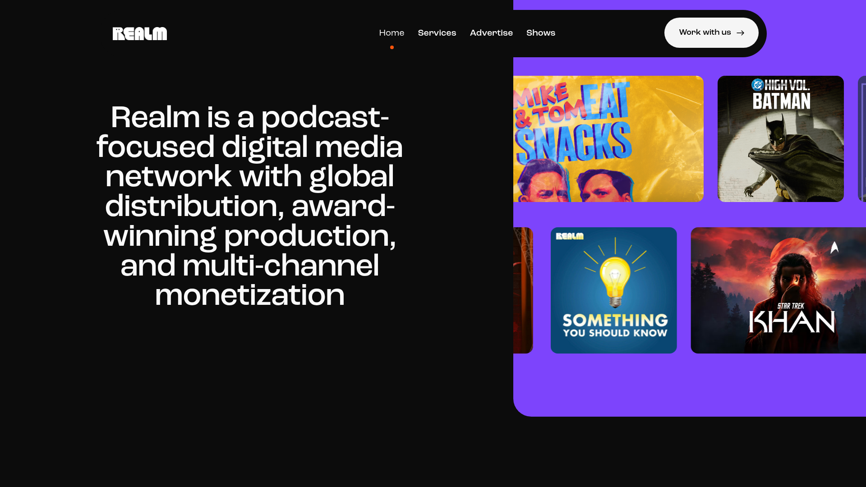Open the Mike & Tom Eat Snacks show

coord(609,138)
